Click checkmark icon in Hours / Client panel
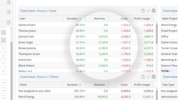 [x=148, y=77]
